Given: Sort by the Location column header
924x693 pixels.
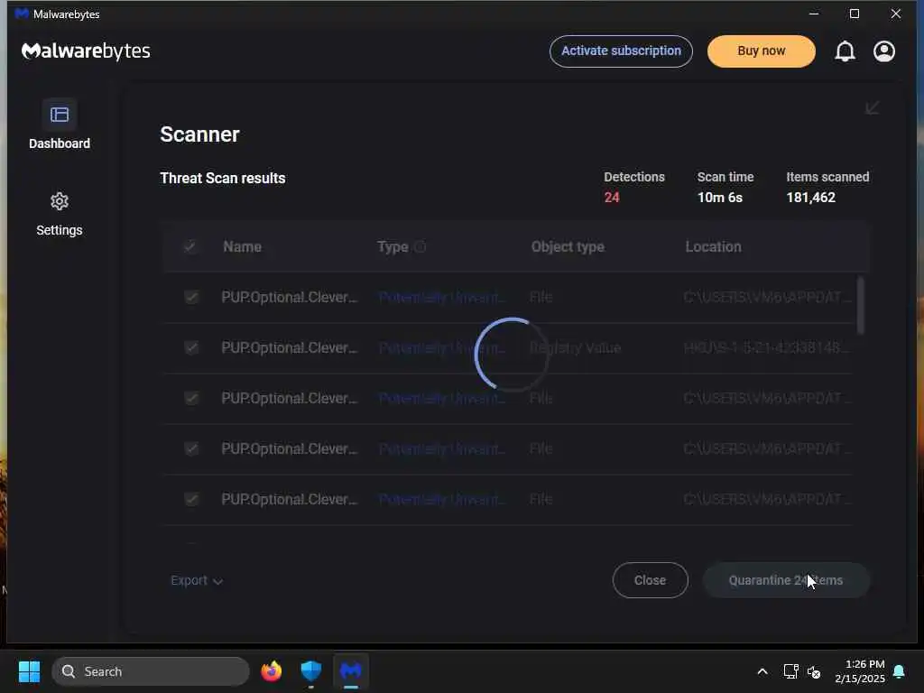Looking at the screenshot, I should click(x=713, y=247).
